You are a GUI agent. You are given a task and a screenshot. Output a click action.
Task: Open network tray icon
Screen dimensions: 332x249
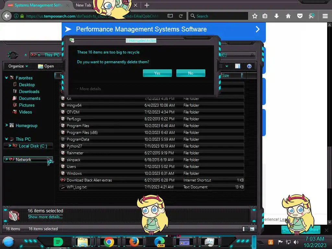click(288, 242)
